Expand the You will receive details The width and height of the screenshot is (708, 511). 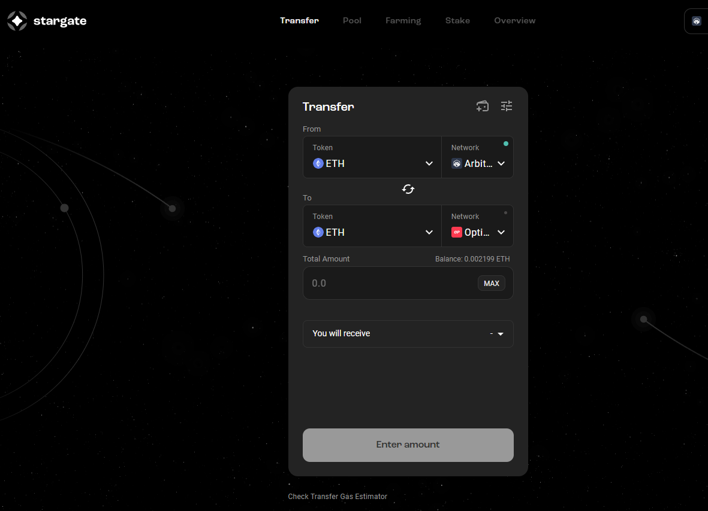(408, 334)
